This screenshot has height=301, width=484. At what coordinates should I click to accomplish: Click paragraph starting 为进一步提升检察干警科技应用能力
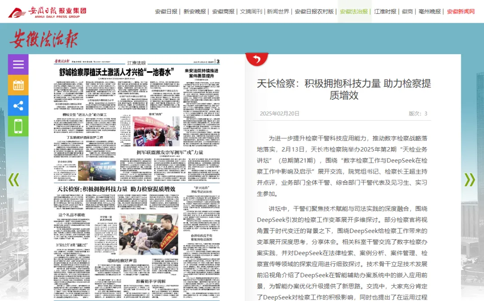pyautogui.click(x=342, y=166)
